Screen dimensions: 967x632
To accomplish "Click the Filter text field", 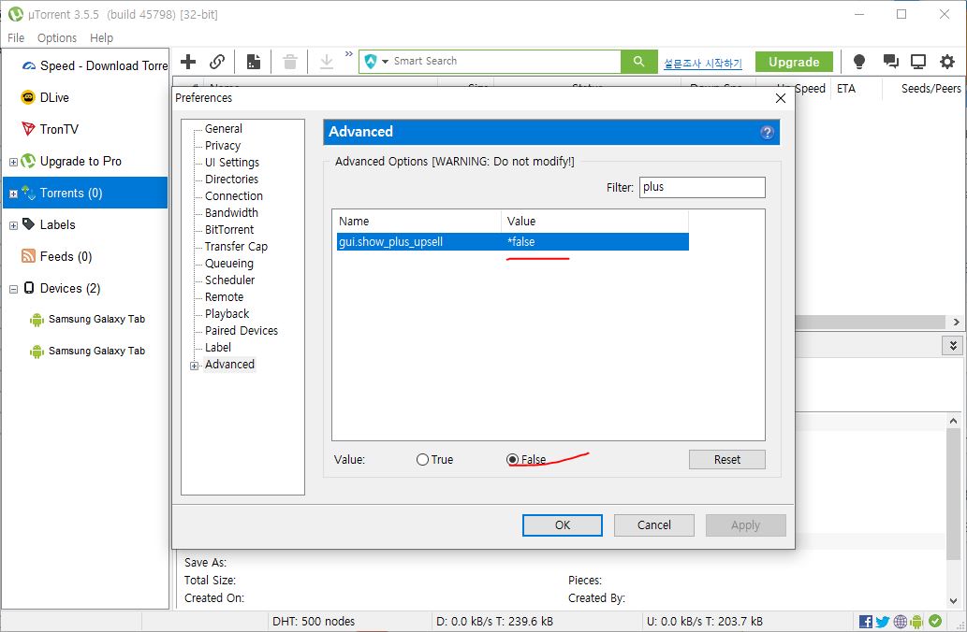I will point(702,187).
